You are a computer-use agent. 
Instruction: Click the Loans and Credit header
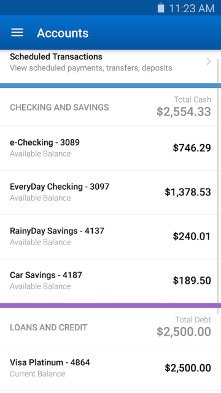click(48, 327)
